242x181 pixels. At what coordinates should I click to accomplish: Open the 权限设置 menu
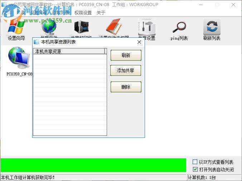[83, 13]
